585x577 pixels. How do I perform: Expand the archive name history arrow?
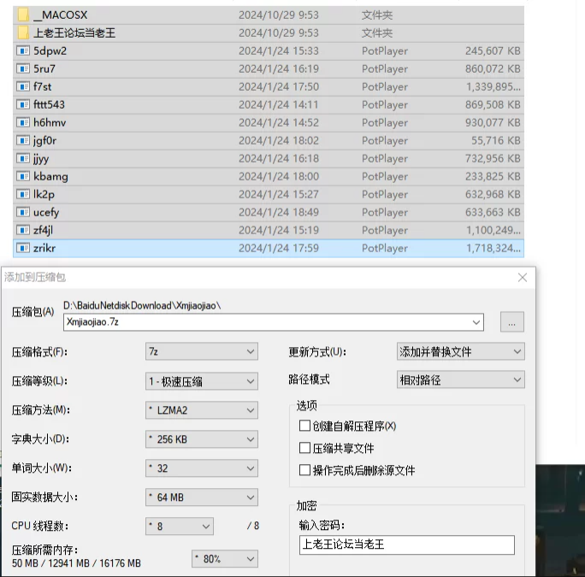click(476, 322)
